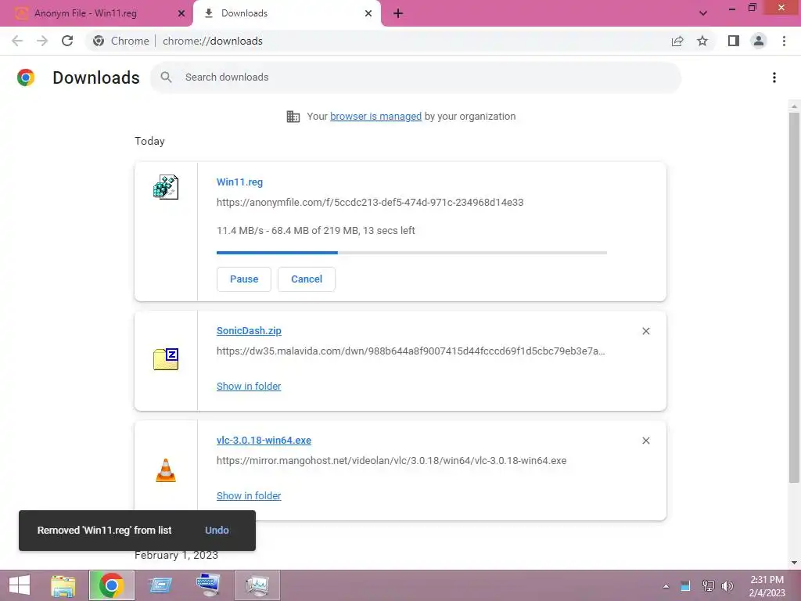
Task: Click the February 1, 2023 date heading
Action: point(176,555)
